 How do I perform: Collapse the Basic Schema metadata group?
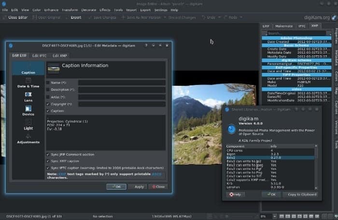pyautogui.click(x=296, y=45)
